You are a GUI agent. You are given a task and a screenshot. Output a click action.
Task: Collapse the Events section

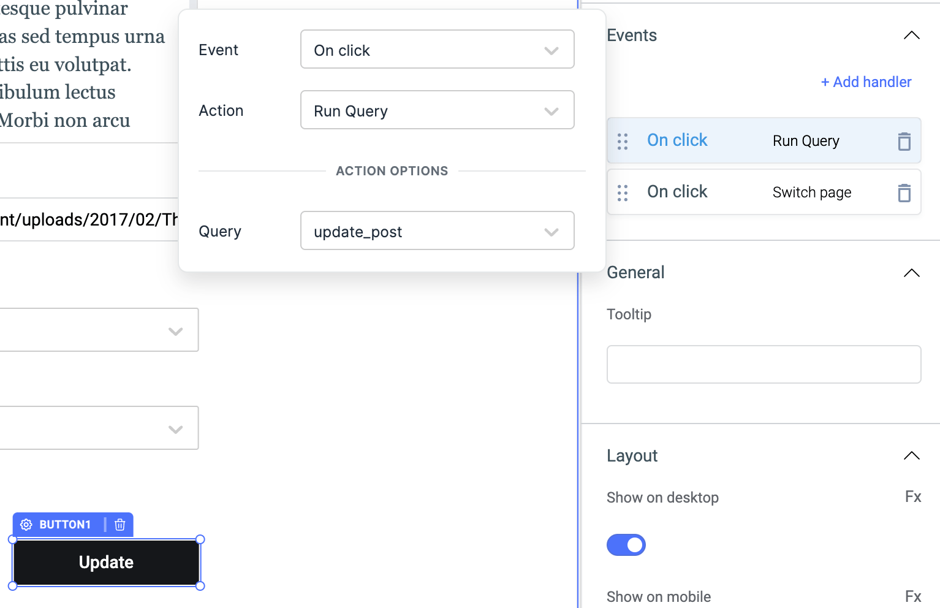coord(911,36)
